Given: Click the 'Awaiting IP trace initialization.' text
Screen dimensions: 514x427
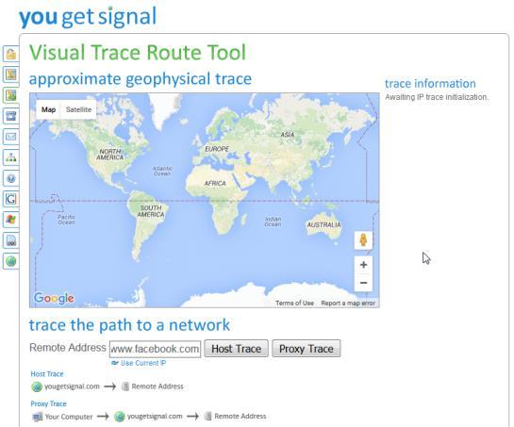Looking at the screenshot, I should pos(437,97).
